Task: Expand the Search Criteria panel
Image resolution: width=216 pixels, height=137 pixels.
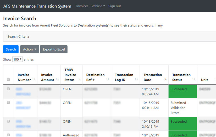Action: pyautogui.click(x=18, y=37)
